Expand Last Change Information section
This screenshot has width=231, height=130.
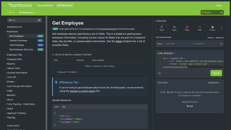pos(6,86)
